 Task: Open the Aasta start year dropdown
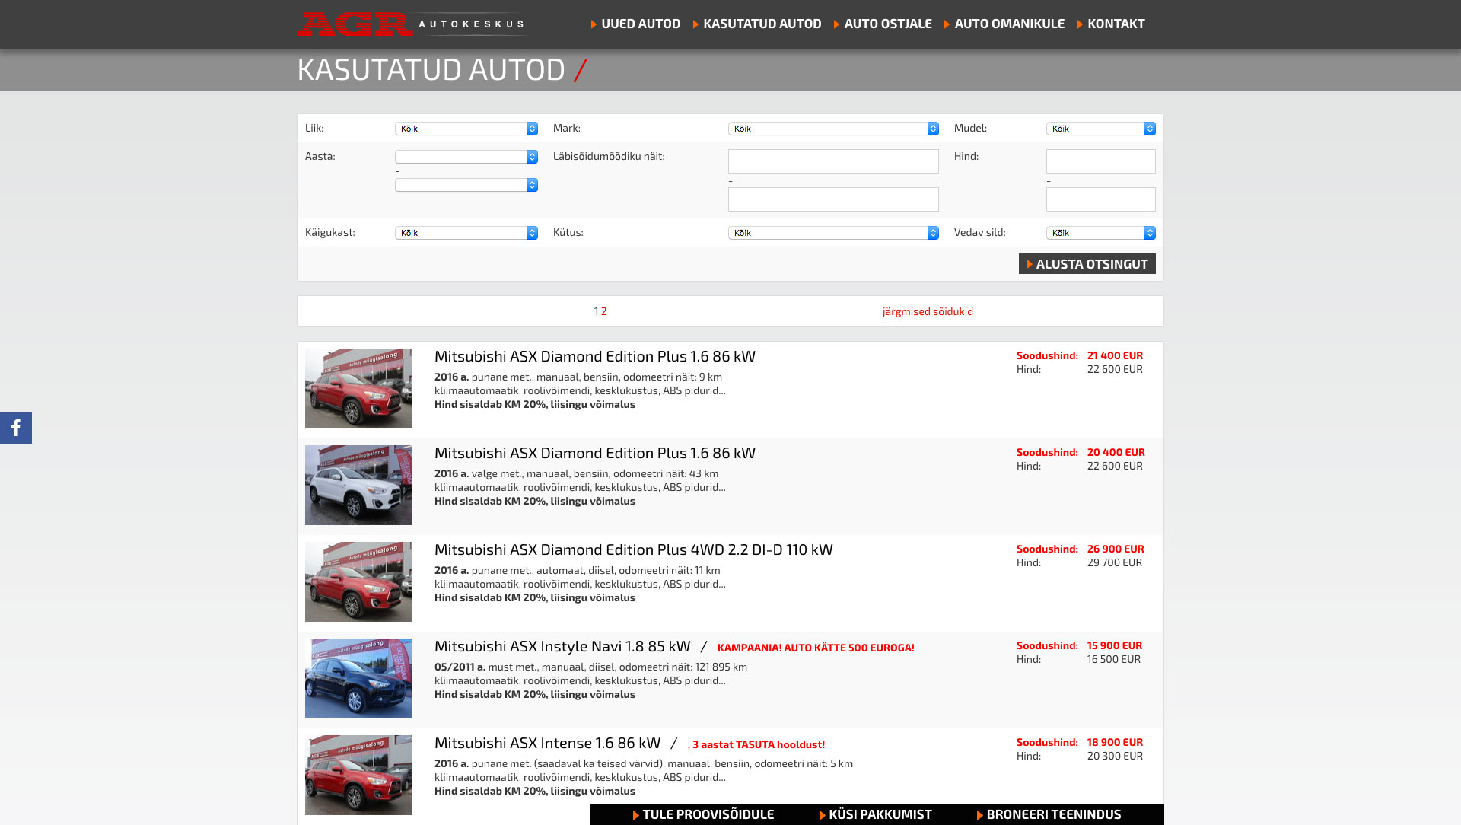466,157
